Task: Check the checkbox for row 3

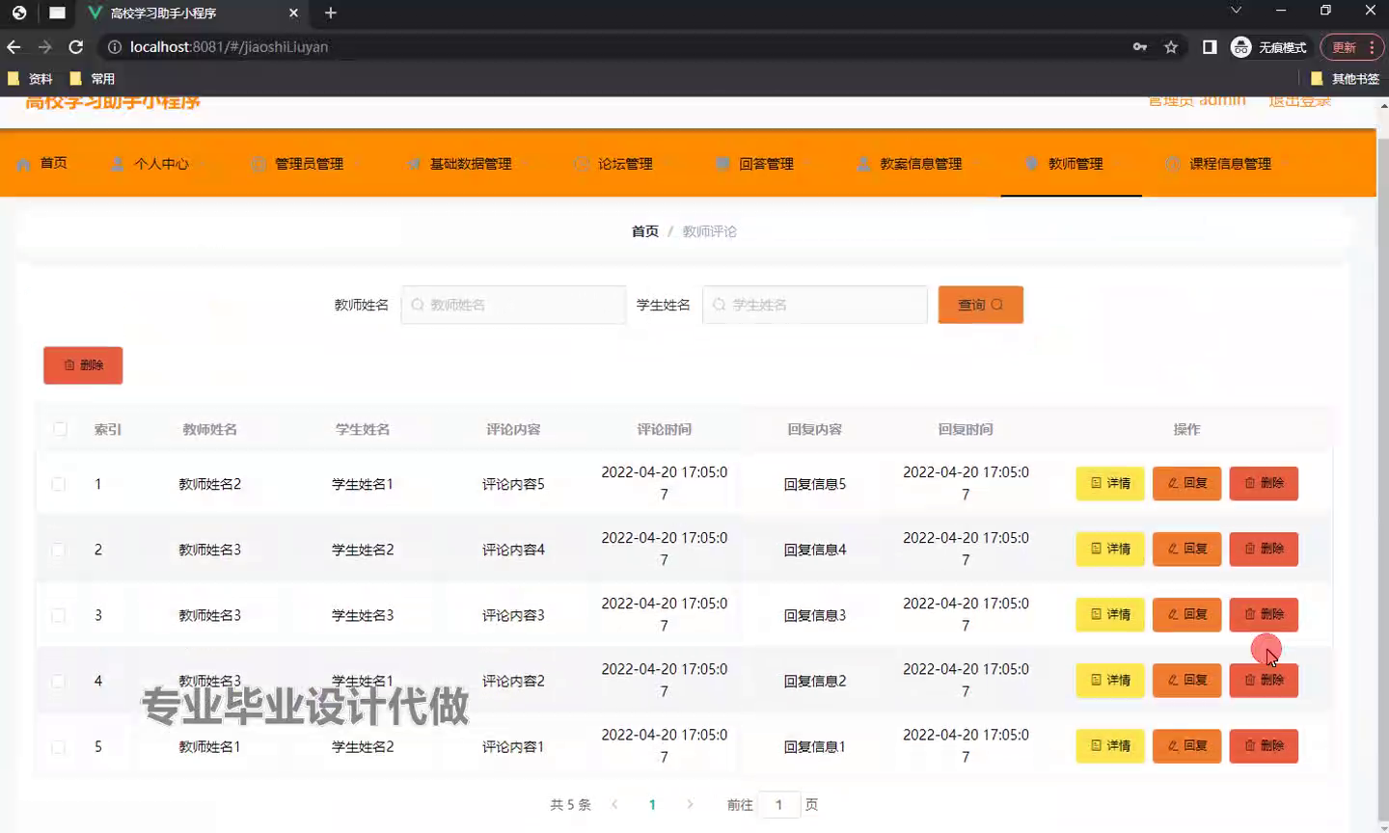Action: (x=59, y=615)
